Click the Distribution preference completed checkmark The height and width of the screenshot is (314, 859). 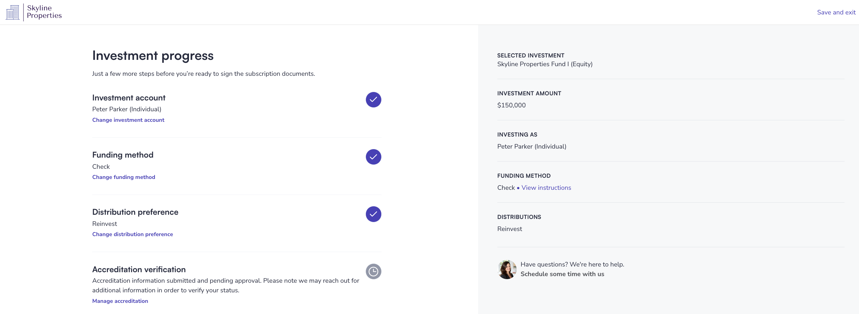click(x=373, y=214)
